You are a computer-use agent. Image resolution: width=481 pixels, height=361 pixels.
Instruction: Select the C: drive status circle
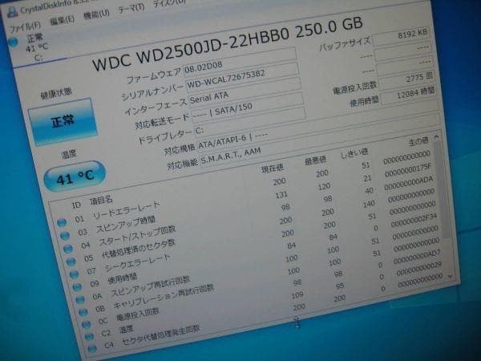13,42
